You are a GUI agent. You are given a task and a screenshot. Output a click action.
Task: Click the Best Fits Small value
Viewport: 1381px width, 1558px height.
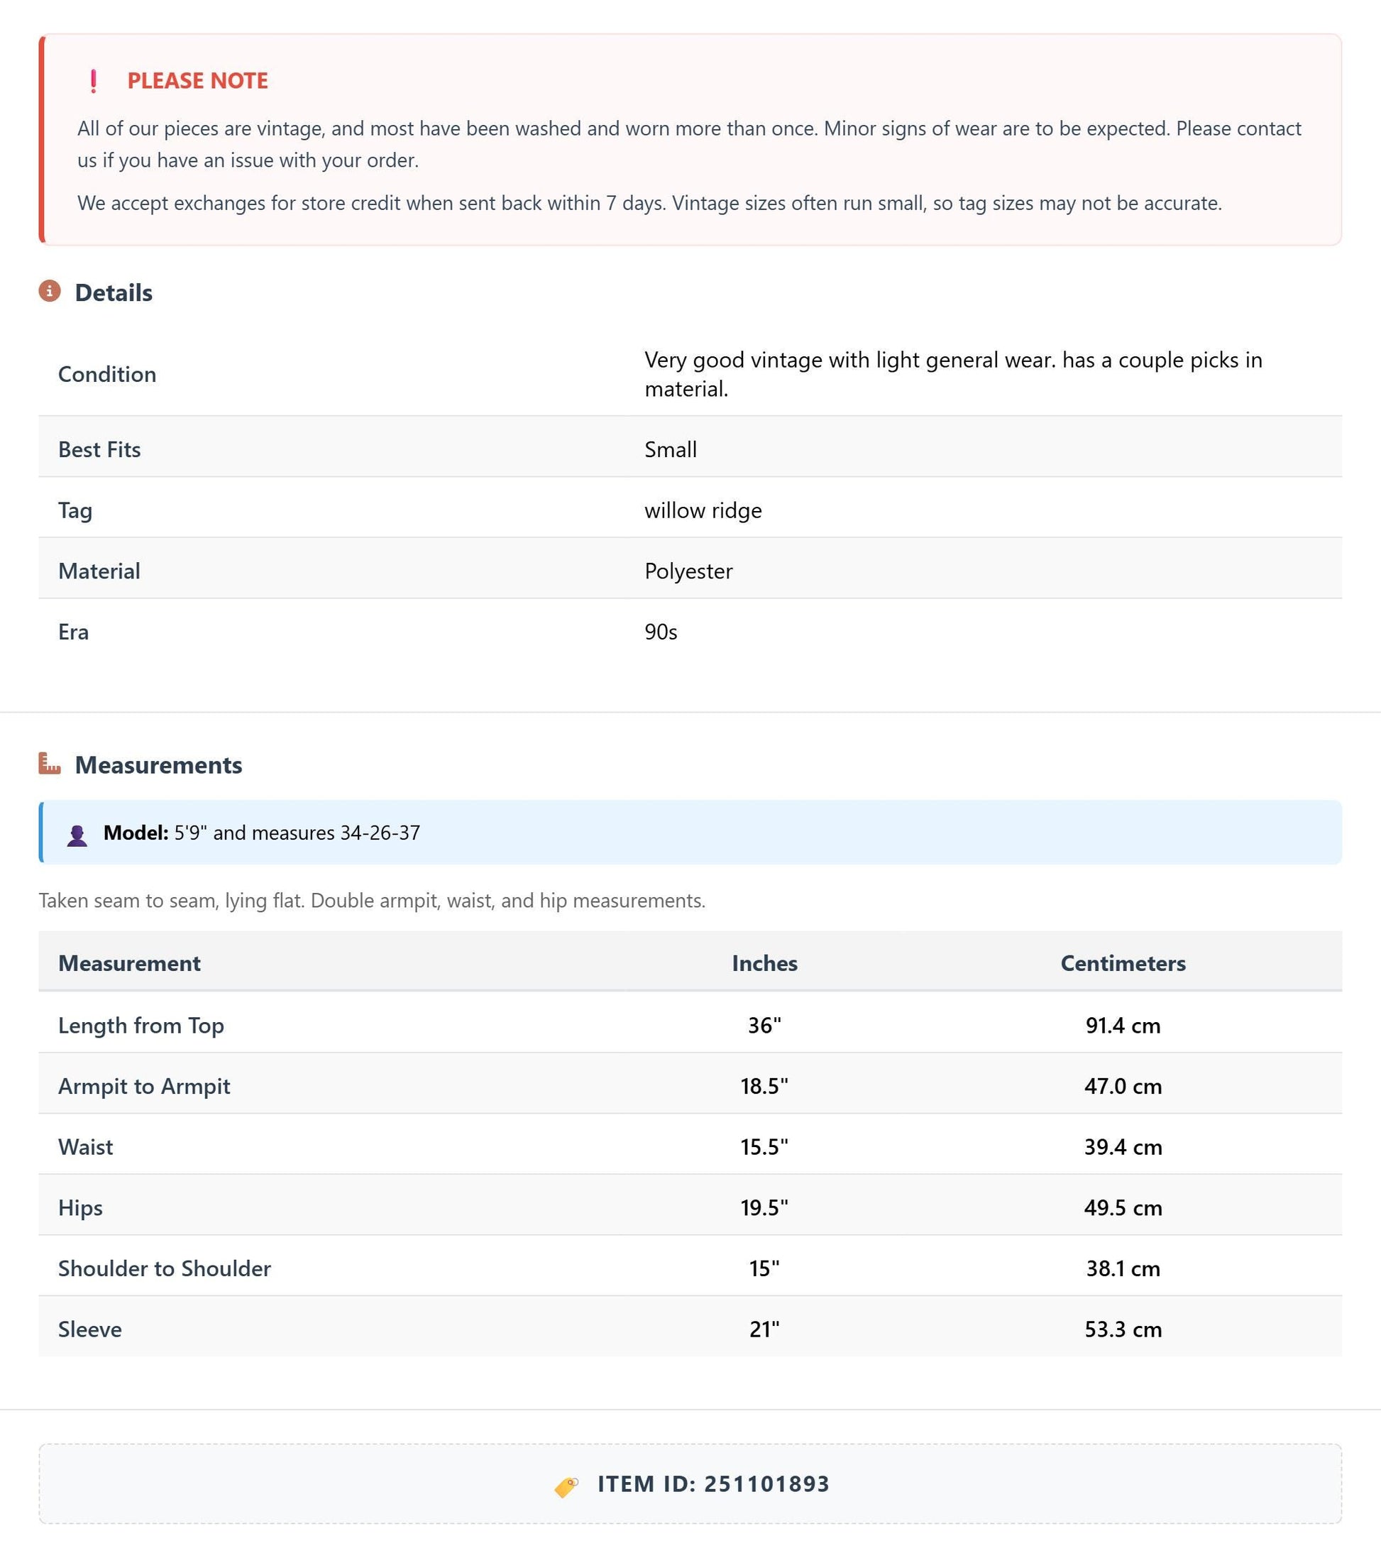(671, 449)
